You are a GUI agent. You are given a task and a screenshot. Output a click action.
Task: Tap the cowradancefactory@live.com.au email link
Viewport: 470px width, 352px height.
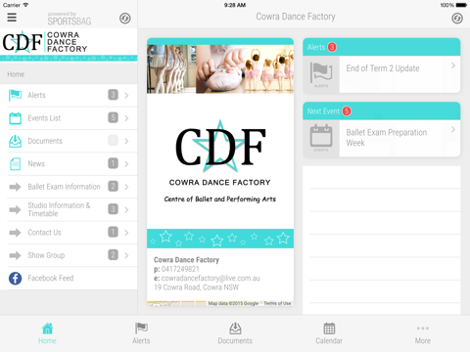click(211, 279)
